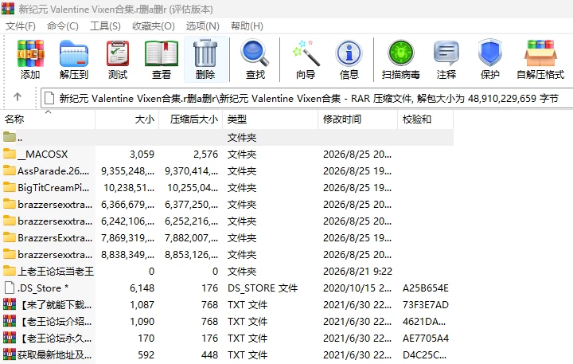Screen dimensions: 573x364
Task: Run the 测试 (Test) archive tool
Action: (118, 54)
